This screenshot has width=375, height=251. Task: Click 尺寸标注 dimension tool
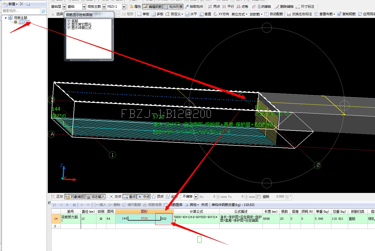tap(305, 7)
